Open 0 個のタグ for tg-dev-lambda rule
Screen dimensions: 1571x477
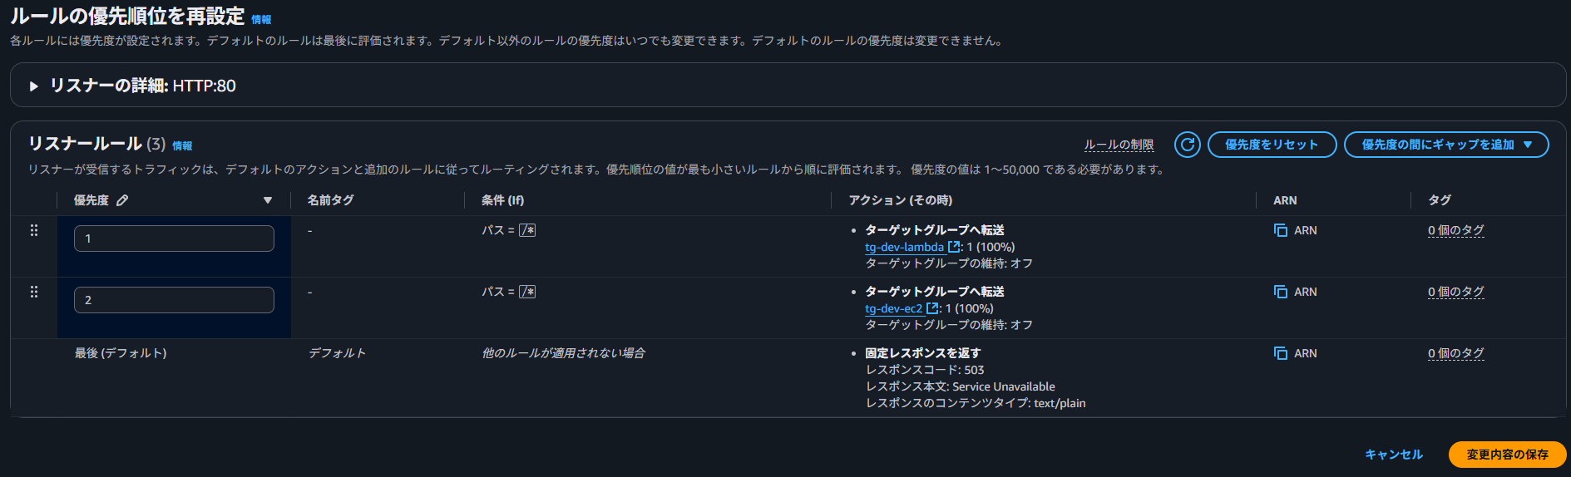[1455, 230]
